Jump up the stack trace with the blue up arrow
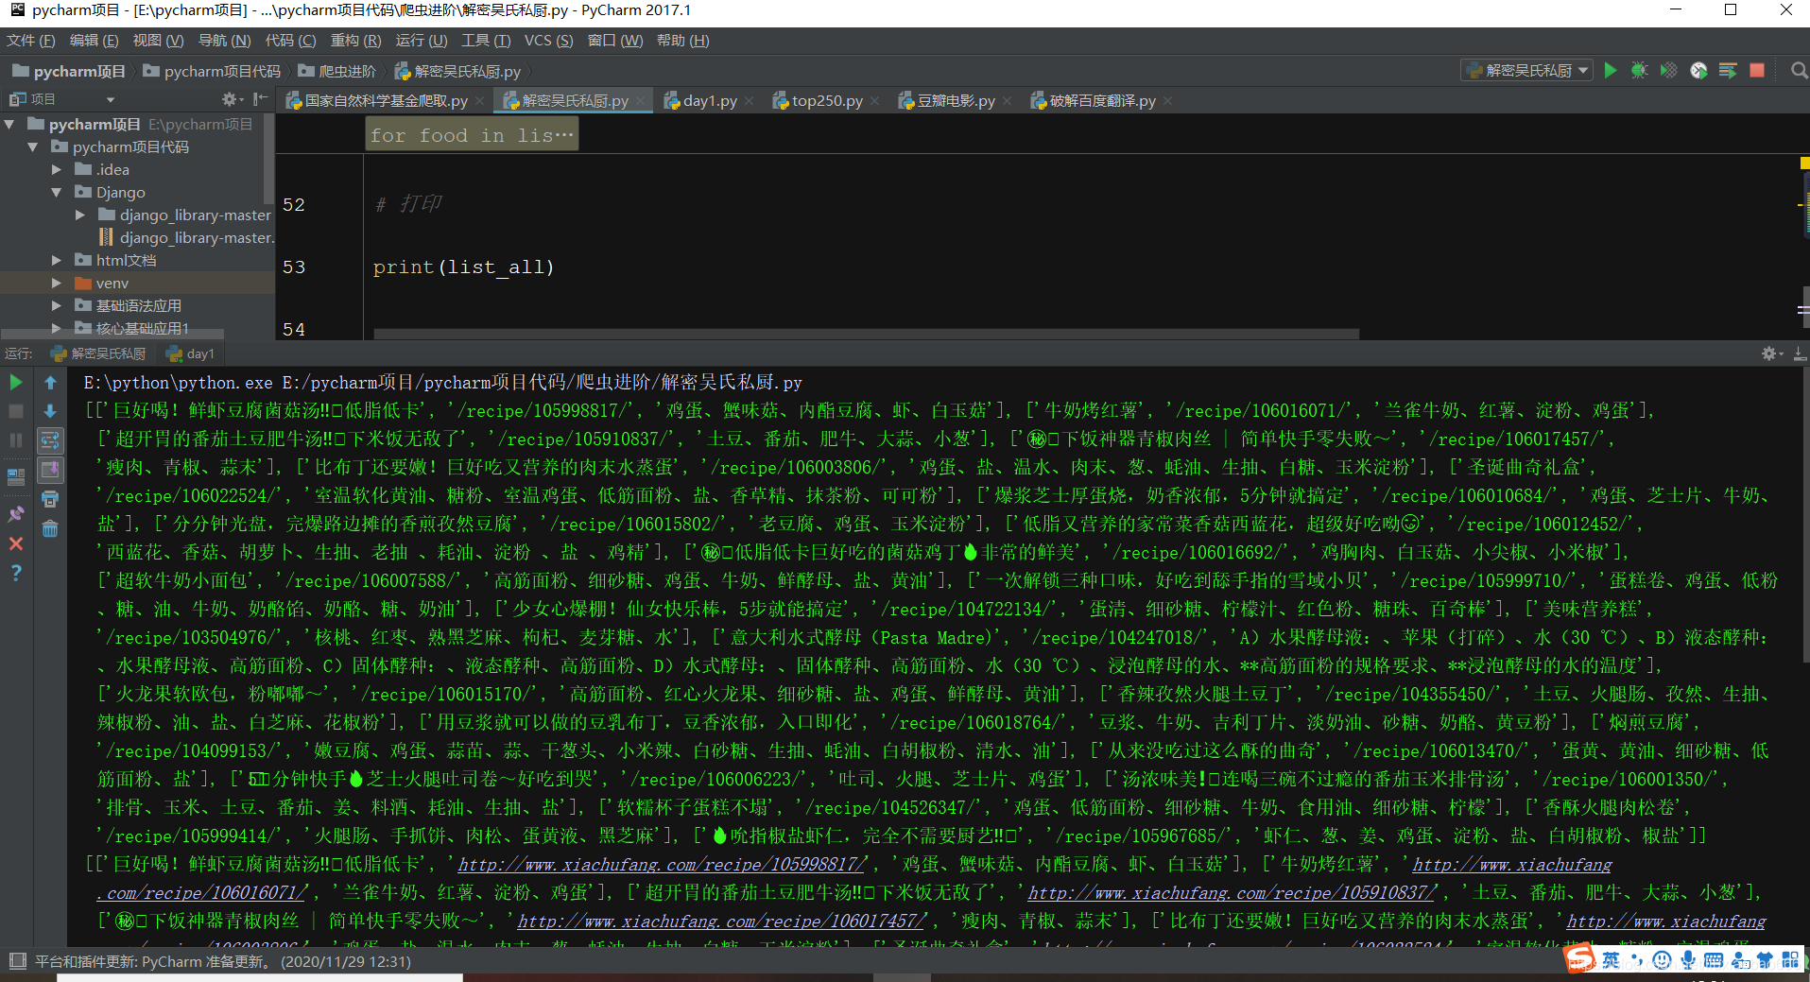 pos(50,382)
